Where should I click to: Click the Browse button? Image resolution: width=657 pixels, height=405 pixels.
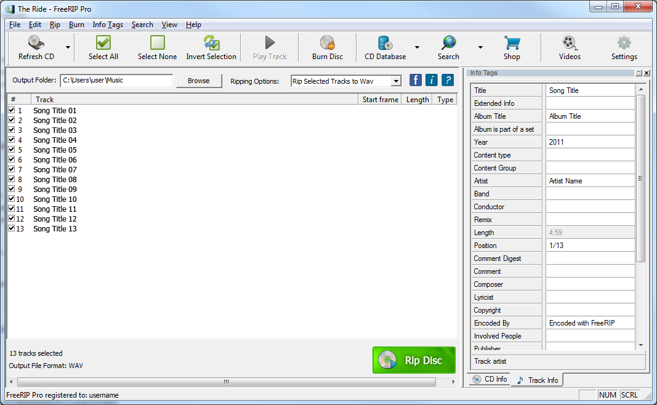click(x=199, y=81)
